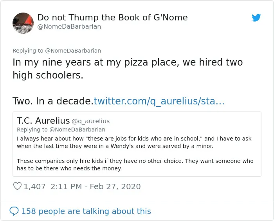Follow the Replying to @NomeDaBarbarian mention in main tweet
The image size is (274, 221).
pyautogui.click(x=73, y=51)
